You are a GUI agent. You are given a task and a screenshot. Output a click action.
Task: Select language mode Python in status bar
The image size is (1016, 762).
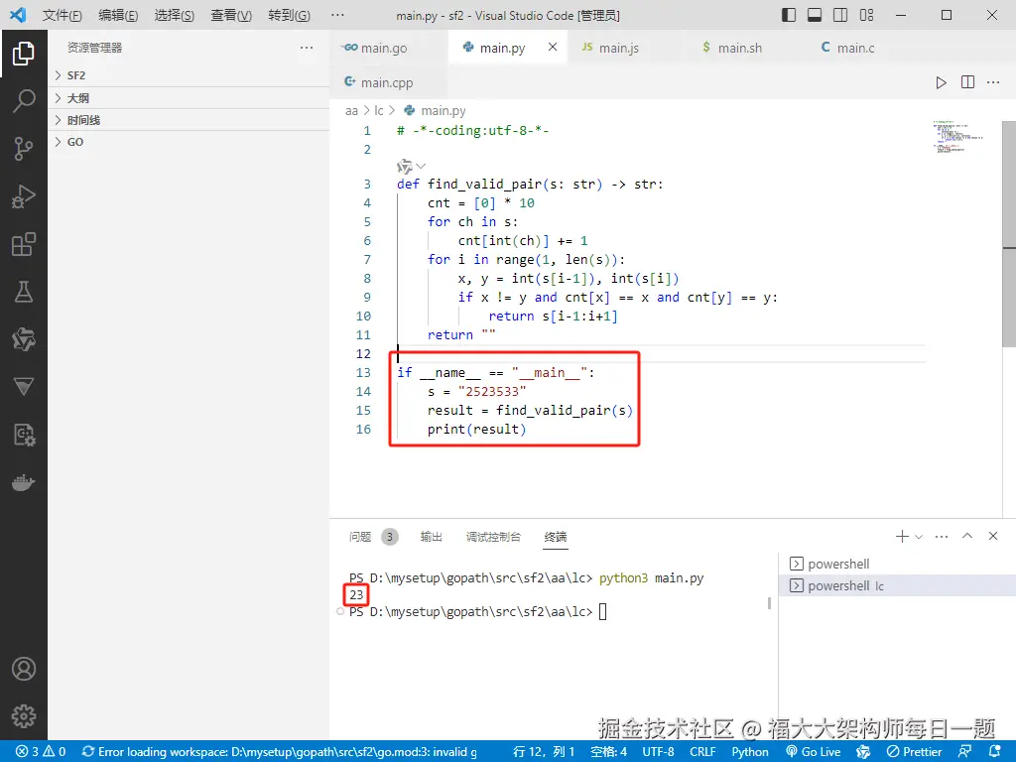pyautogui.click(x=750, y=752)
